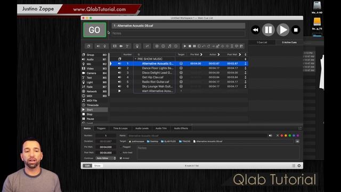Show the 1 Cue List panel tab
Screen dimensions: 341x192
(262, 43)
